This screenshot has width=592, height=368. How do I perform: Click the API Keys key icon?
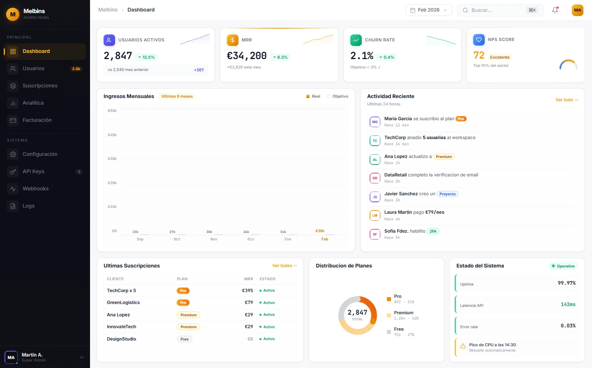click(x=13, y=171)
